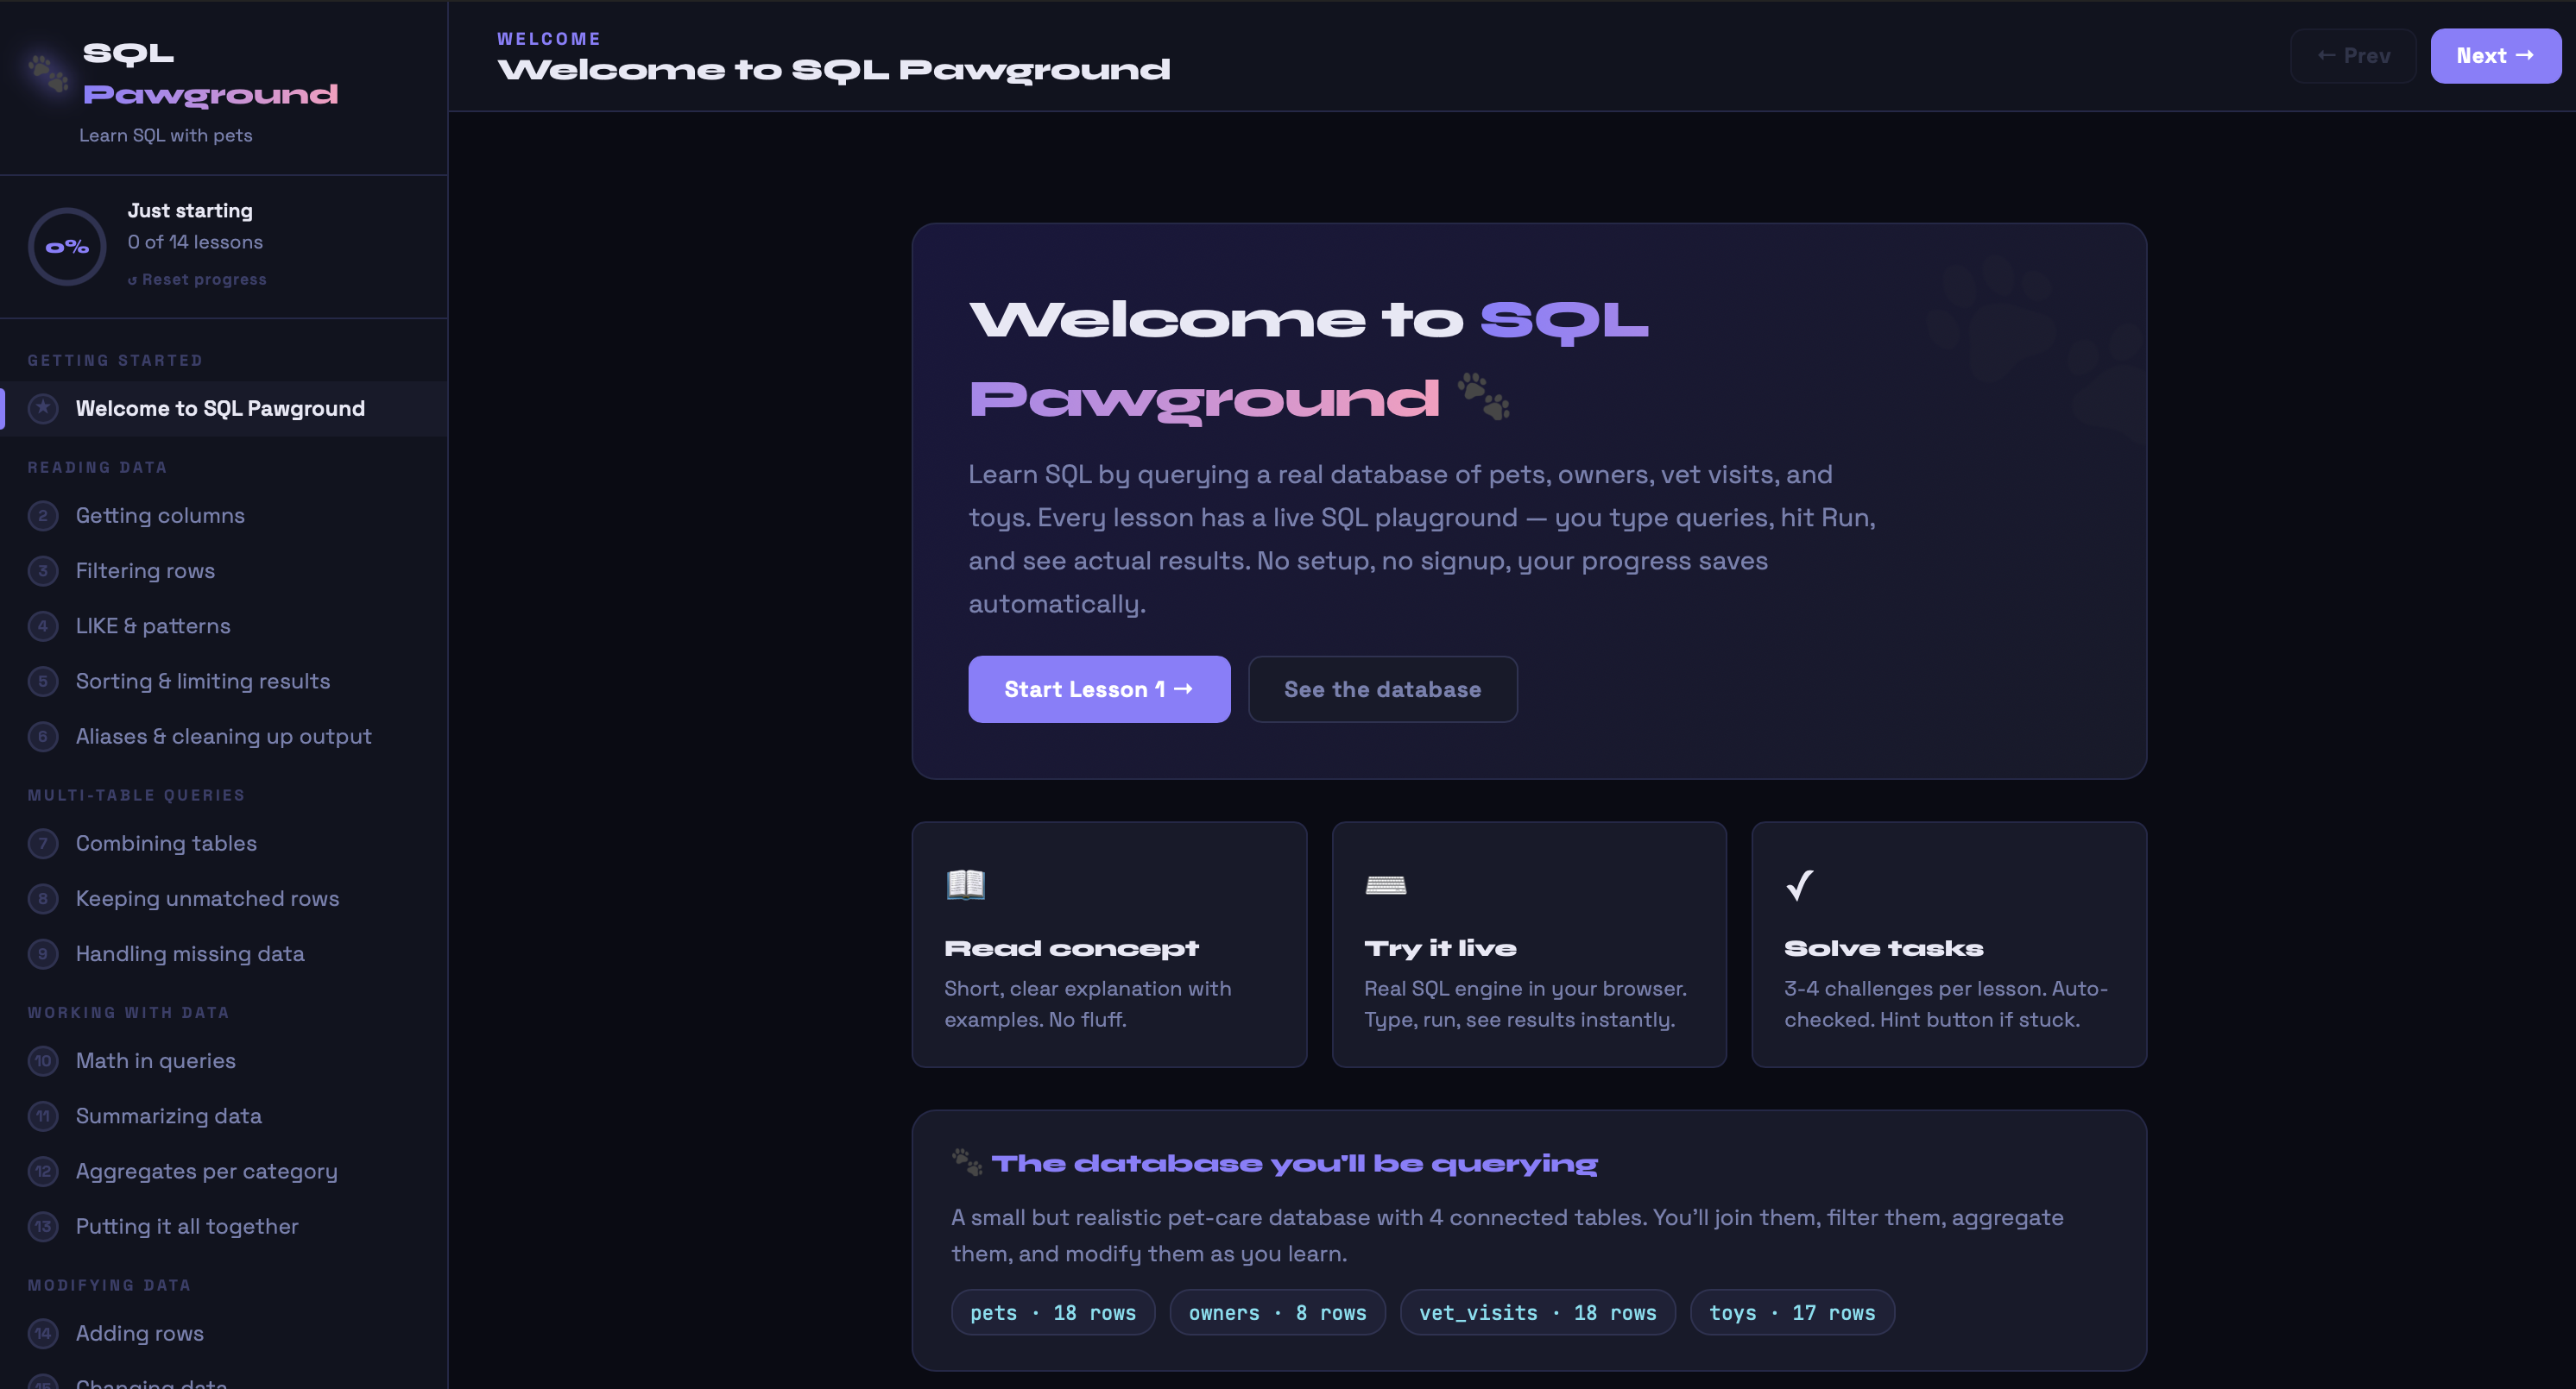Click See the database button
2576x1389 pixels.
1383,689
